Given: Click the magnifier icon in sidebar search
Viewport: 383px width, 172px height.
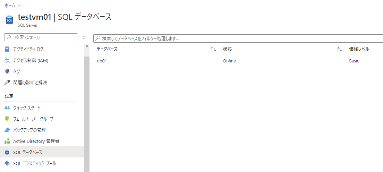Looking at the screenshot, I should click(9, 37).
